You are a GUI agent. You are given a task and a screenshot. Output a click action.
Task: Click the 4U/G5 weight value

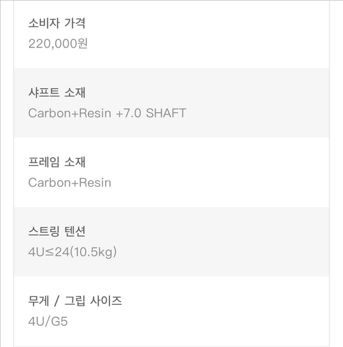[x=48, y=321]
